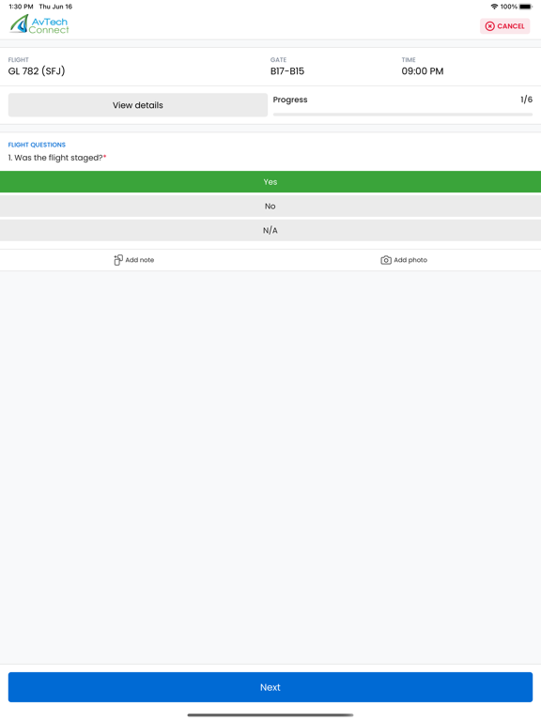This screenshot has width=541, height=721.
Task: Click the time value 09:00 PM
Action: coord(423,71)
